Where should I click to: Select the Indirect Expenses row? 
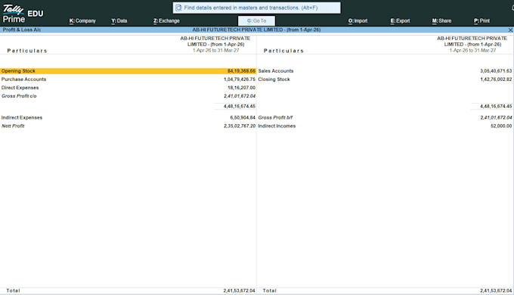coord(128,117)
